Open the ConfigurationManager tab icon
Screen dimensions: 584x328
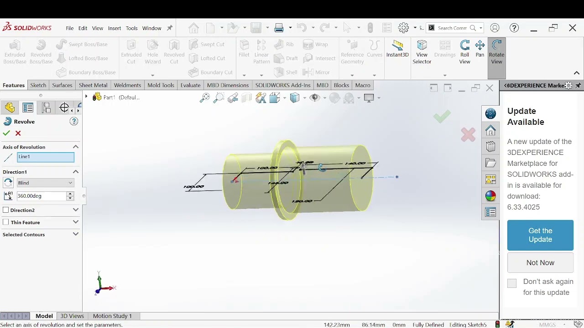46,108
